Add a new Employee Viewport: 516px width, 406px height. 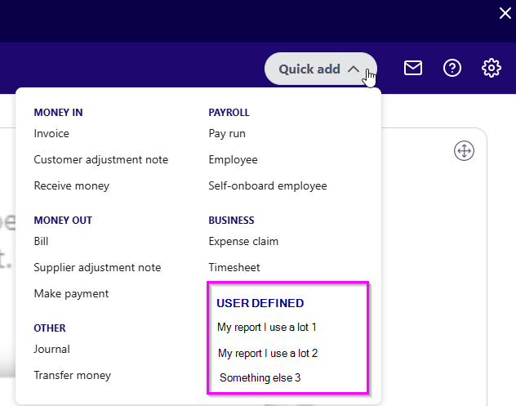tap(233, 159)
